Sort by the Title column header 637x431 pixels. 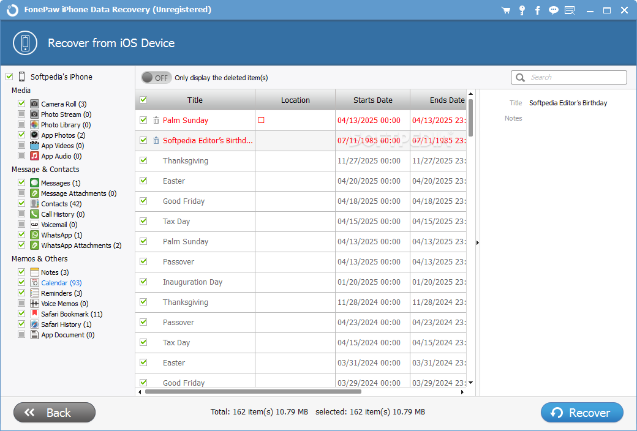[195, 100]
